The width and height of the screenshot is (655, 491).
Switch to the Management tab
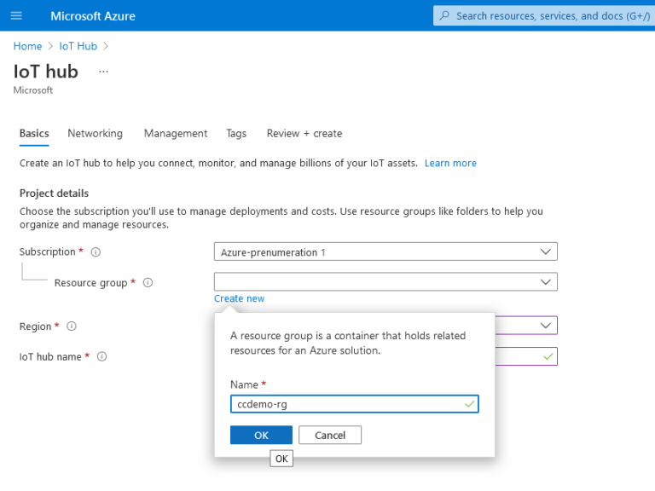pyautogui.click(x=176, y=134)
